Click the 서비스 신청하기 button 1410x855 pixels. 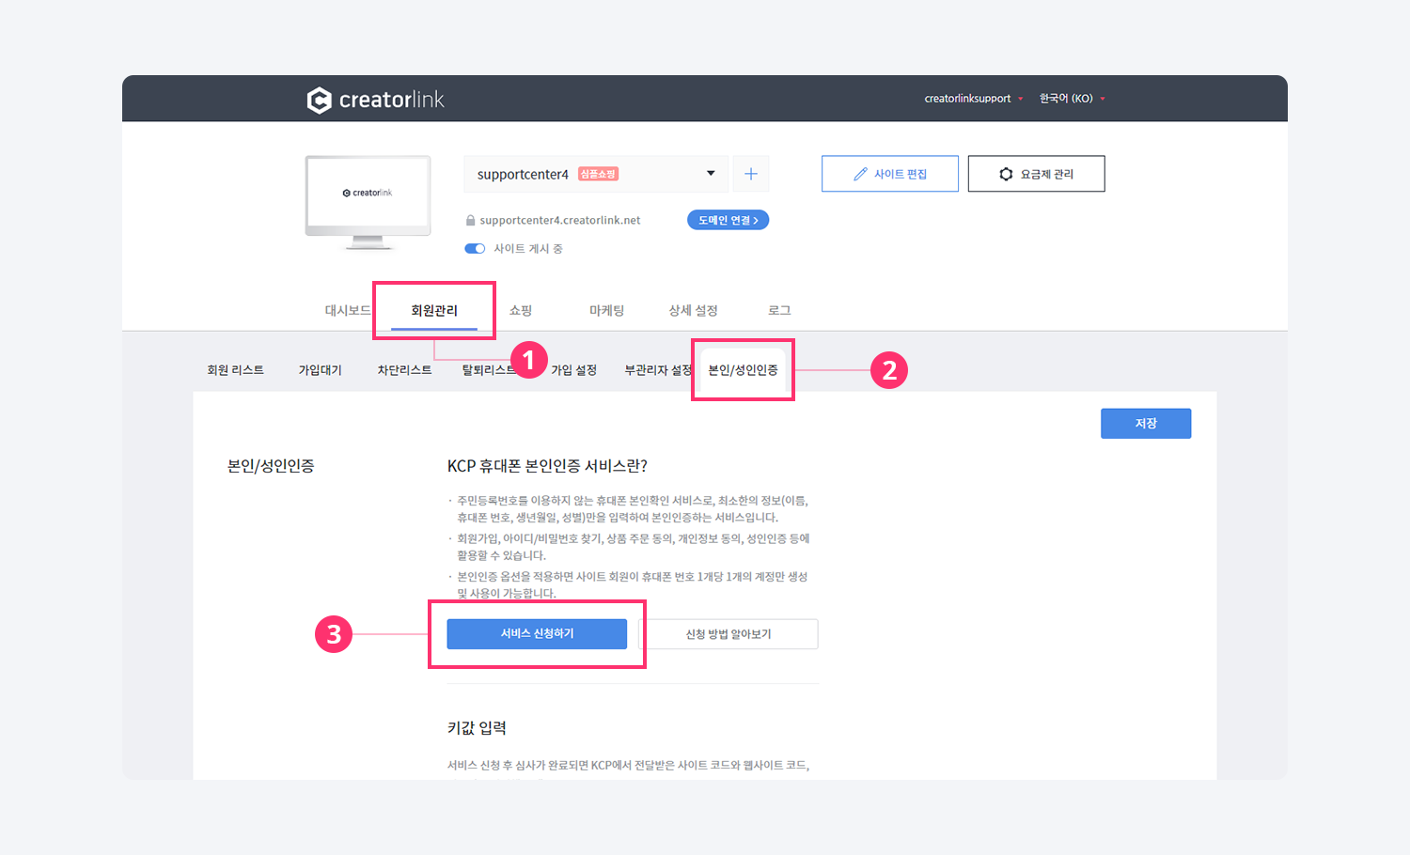pyautogui.click(x=537, y=634)
